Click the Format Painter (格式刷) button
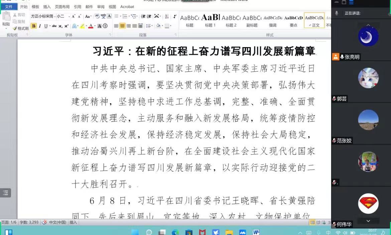This screenshot has width=391, height=235. click(x=21, y=28)
